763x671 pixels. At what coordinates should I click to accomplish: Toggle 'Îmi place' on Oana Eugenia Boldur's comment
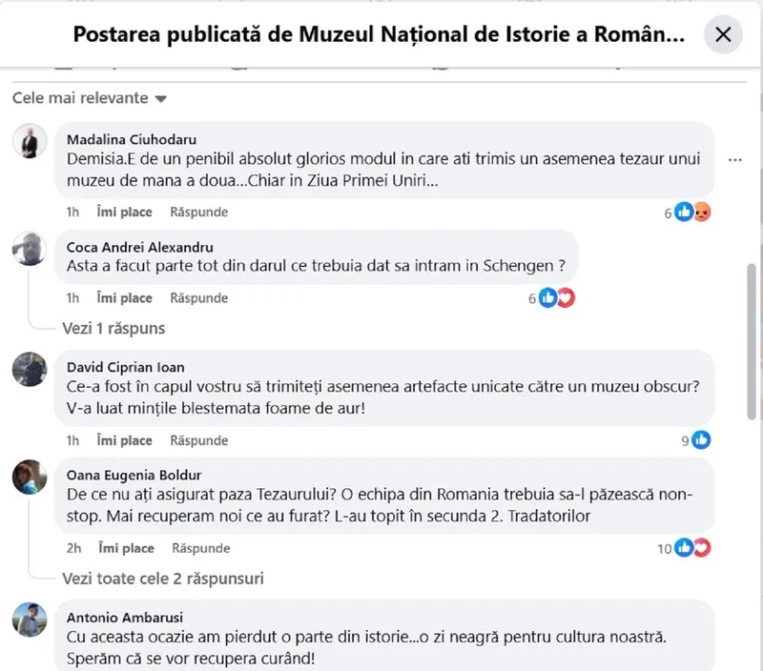tap(125, 548)
